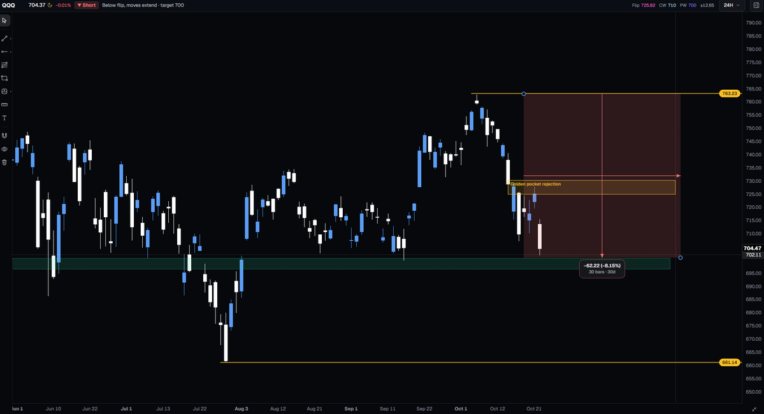The width and height of the screenshot is (764, 414).
Task: Click the PW 700 level
Action: (688, 5)
